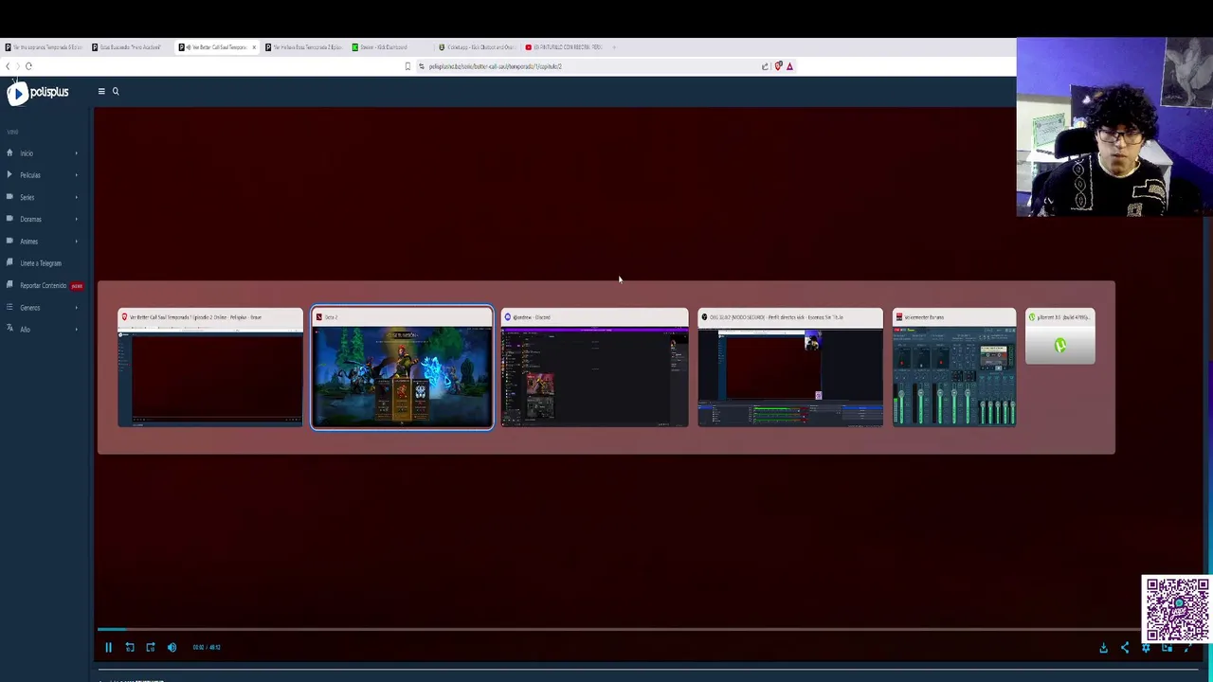Click the address bar share icon
1213x682 pixels.
[765, 66]
